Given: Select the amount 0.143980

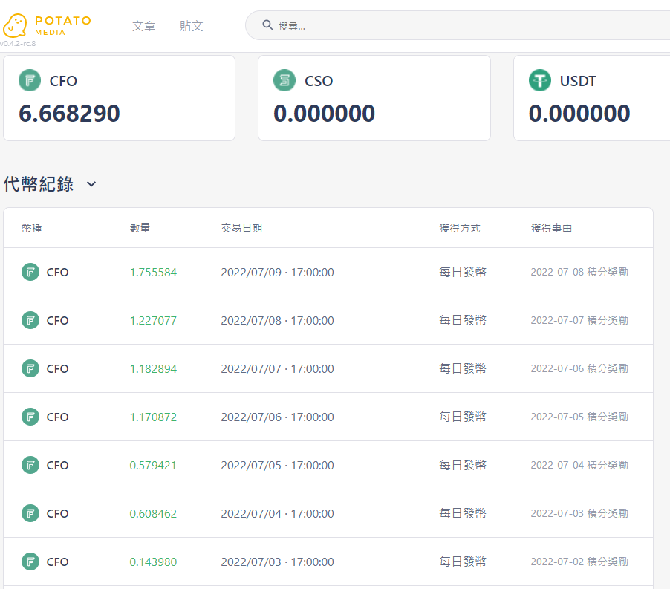Looking at the screenshot, I should pos(154,562).
